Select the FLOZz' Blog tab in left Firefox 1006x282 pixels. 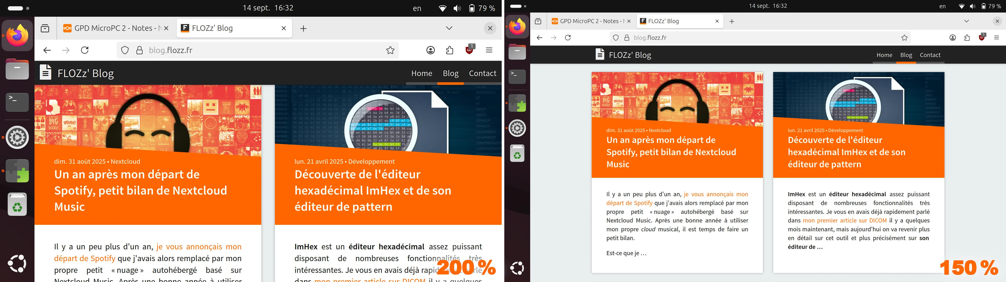tap(234, 28)
